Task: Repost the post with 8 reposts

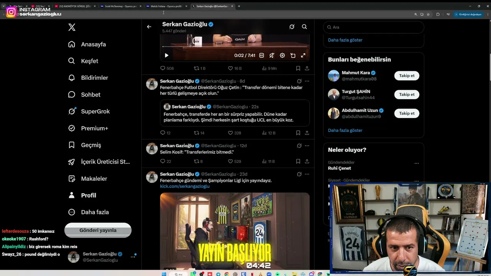Action: (x=198, y=161)
